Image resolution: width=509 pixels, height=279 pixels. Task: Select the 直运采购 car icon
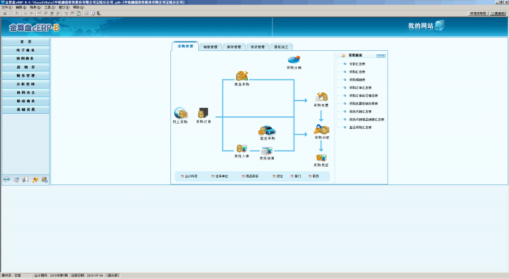[x=266, y=131]
